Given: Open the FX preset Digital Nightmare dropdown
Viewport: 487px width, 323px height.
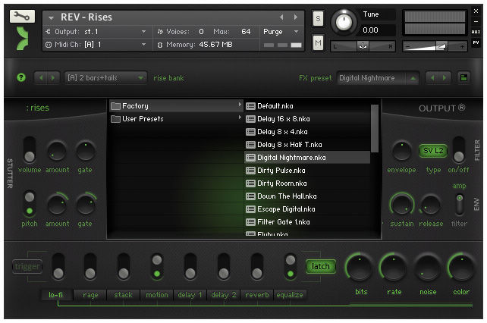Looking at the screenshot, I should click(378, 78).
